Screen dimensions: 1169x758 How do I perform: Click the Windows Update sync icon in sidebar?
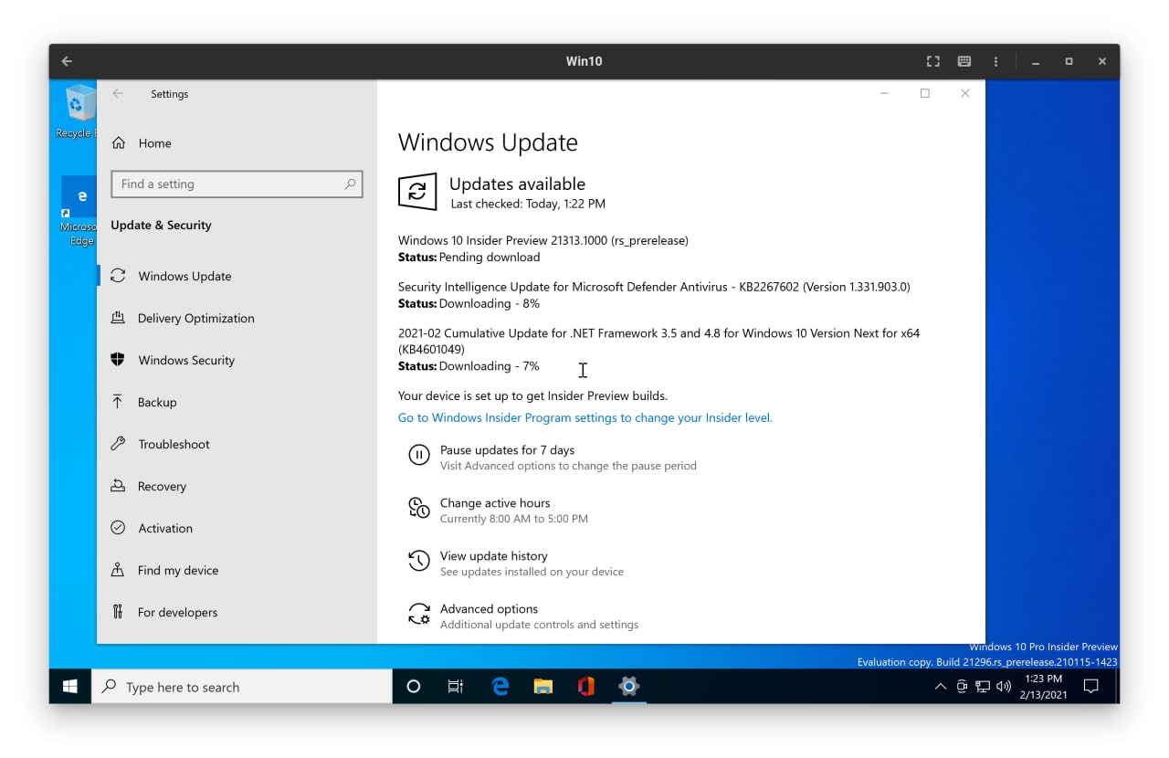pos(118,276)
